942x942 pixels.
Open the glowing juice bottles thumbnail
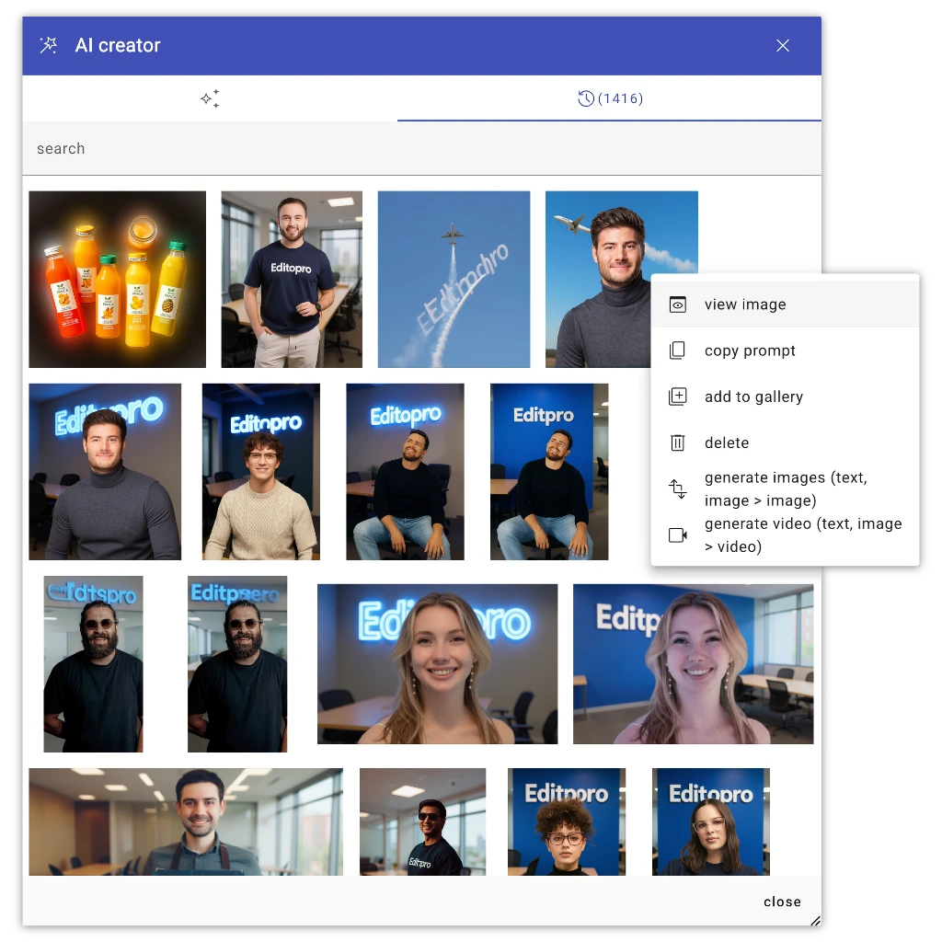coord(117,280)
